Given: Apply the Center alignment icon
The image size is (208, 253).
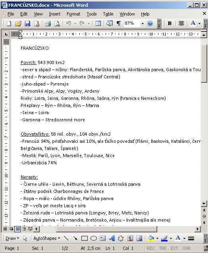Looking at the screenshot, I should coord(181,23).
